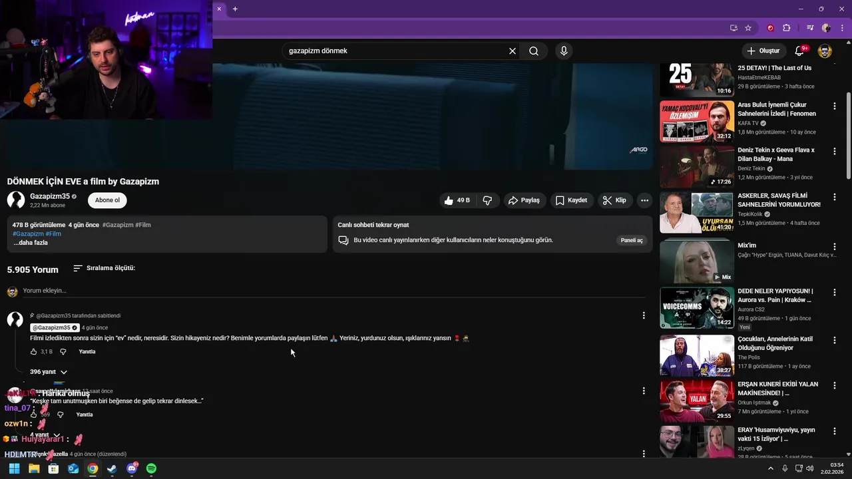The image size is (852, 479).
Task: Open Outlook from the taskbar
Action: click(73, 468)
